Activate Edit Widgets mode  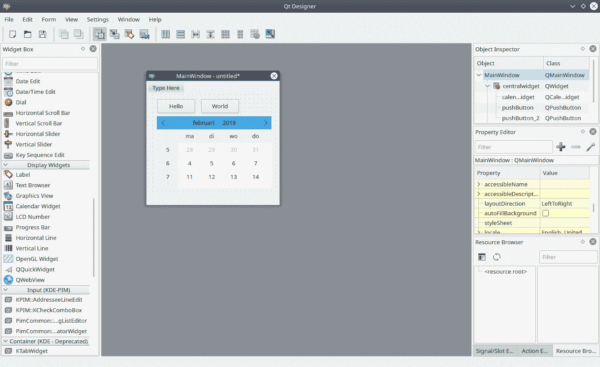click(x=99, y=34)
